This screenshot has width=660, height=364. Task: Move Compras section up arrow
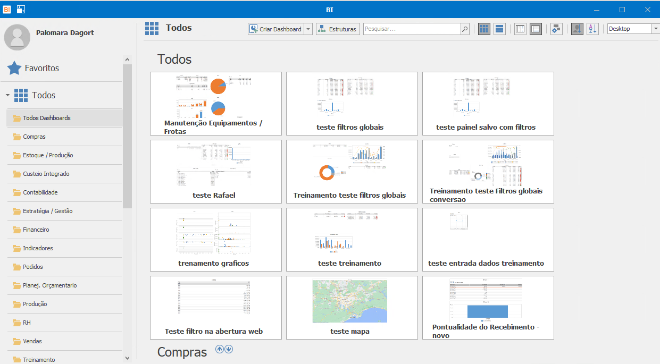tap(219, 349)
